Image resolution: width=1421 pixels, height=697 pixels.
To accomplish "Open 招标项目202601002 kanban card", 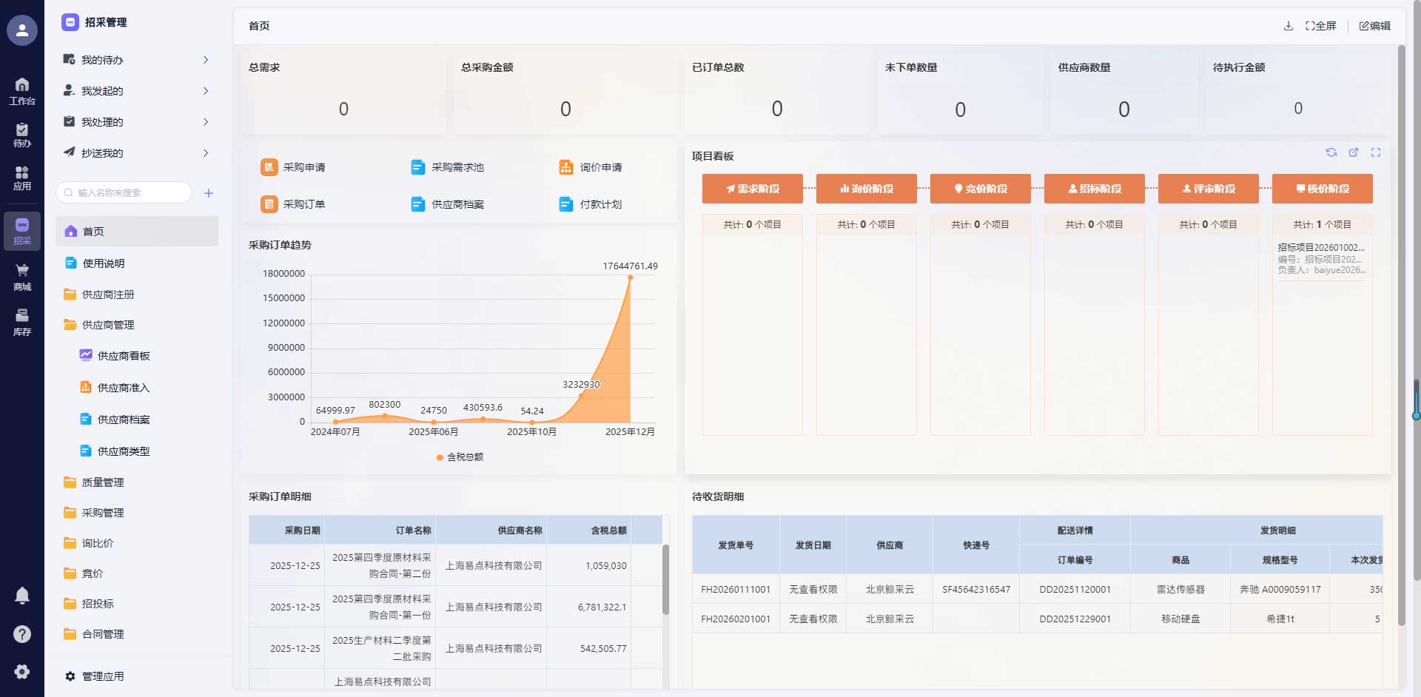I will tap(1322, 258).
